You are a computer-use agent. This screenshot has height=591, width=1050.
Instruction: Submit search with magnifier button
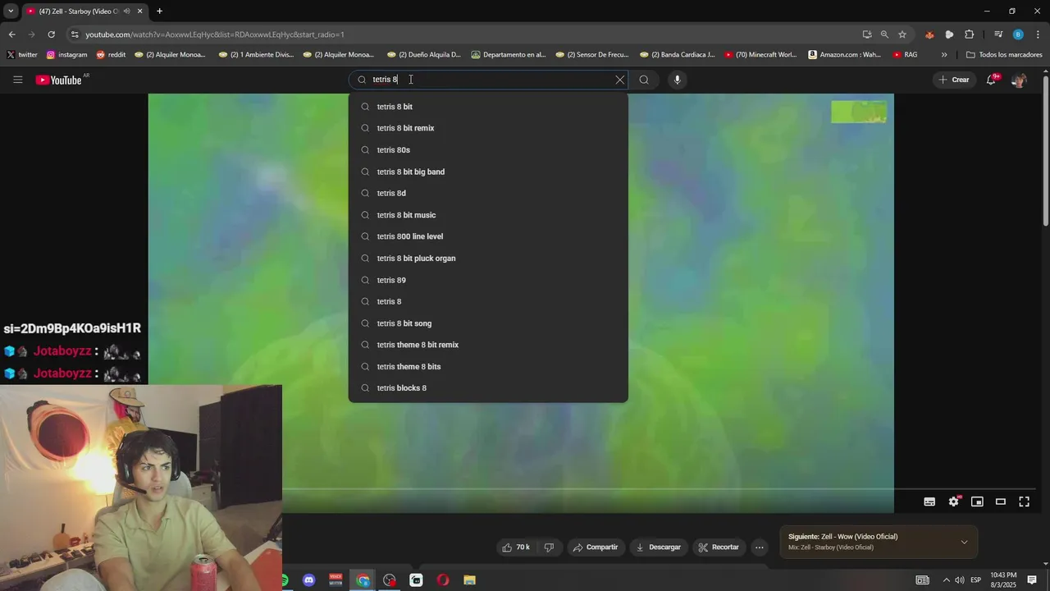(x=644, y=80)
